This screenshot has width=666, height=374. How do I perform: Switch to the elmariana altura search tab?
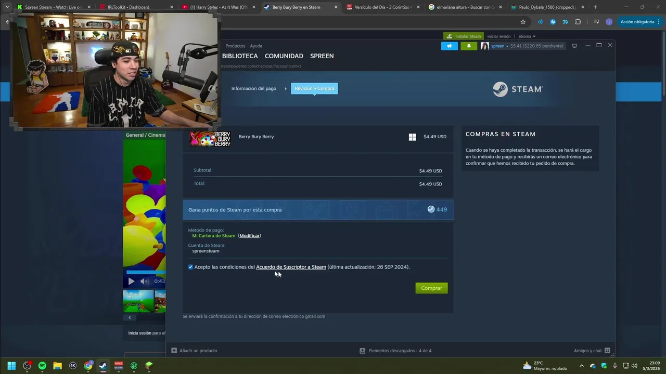pyautogui.click(x=465, y=7)
